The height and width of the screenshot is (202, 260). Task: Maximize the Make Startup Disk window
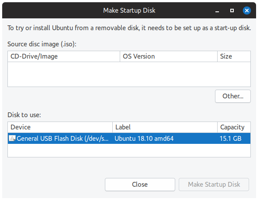(232, 10)
